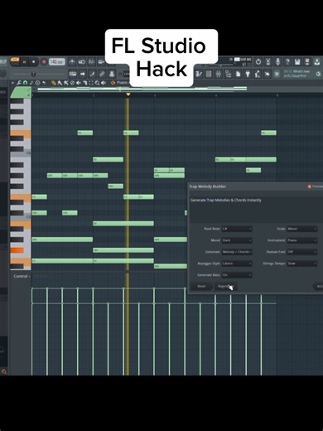Toggle typing keyboard to piano icon
The width and height of the screenshot is (323, 431).
73,74
